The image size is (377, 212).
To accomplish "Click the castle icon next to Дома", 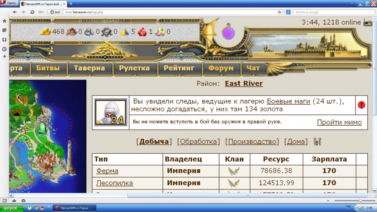I will 317,141.
